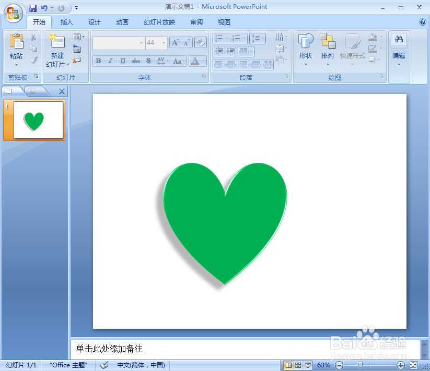This screenshot has height=371, width=430.
Task: Toggle text shadow S button
Action: point(148,61)
